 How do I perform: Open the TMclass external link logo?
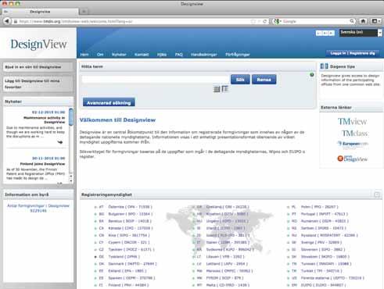pyautogui.click(x=354, y=134)
